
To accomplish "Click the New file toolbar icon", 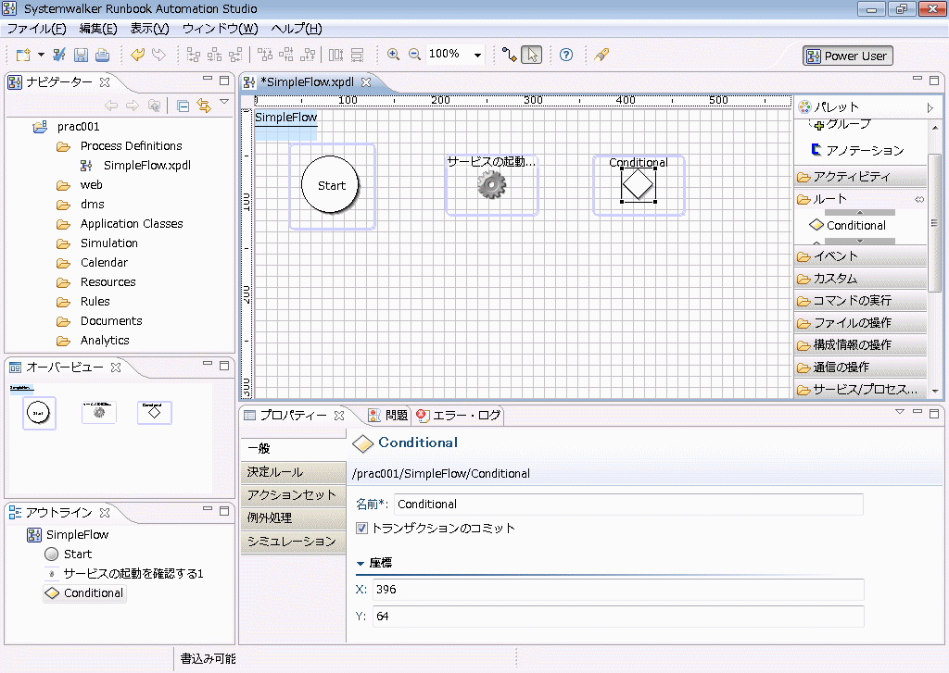I will point(23,55).
